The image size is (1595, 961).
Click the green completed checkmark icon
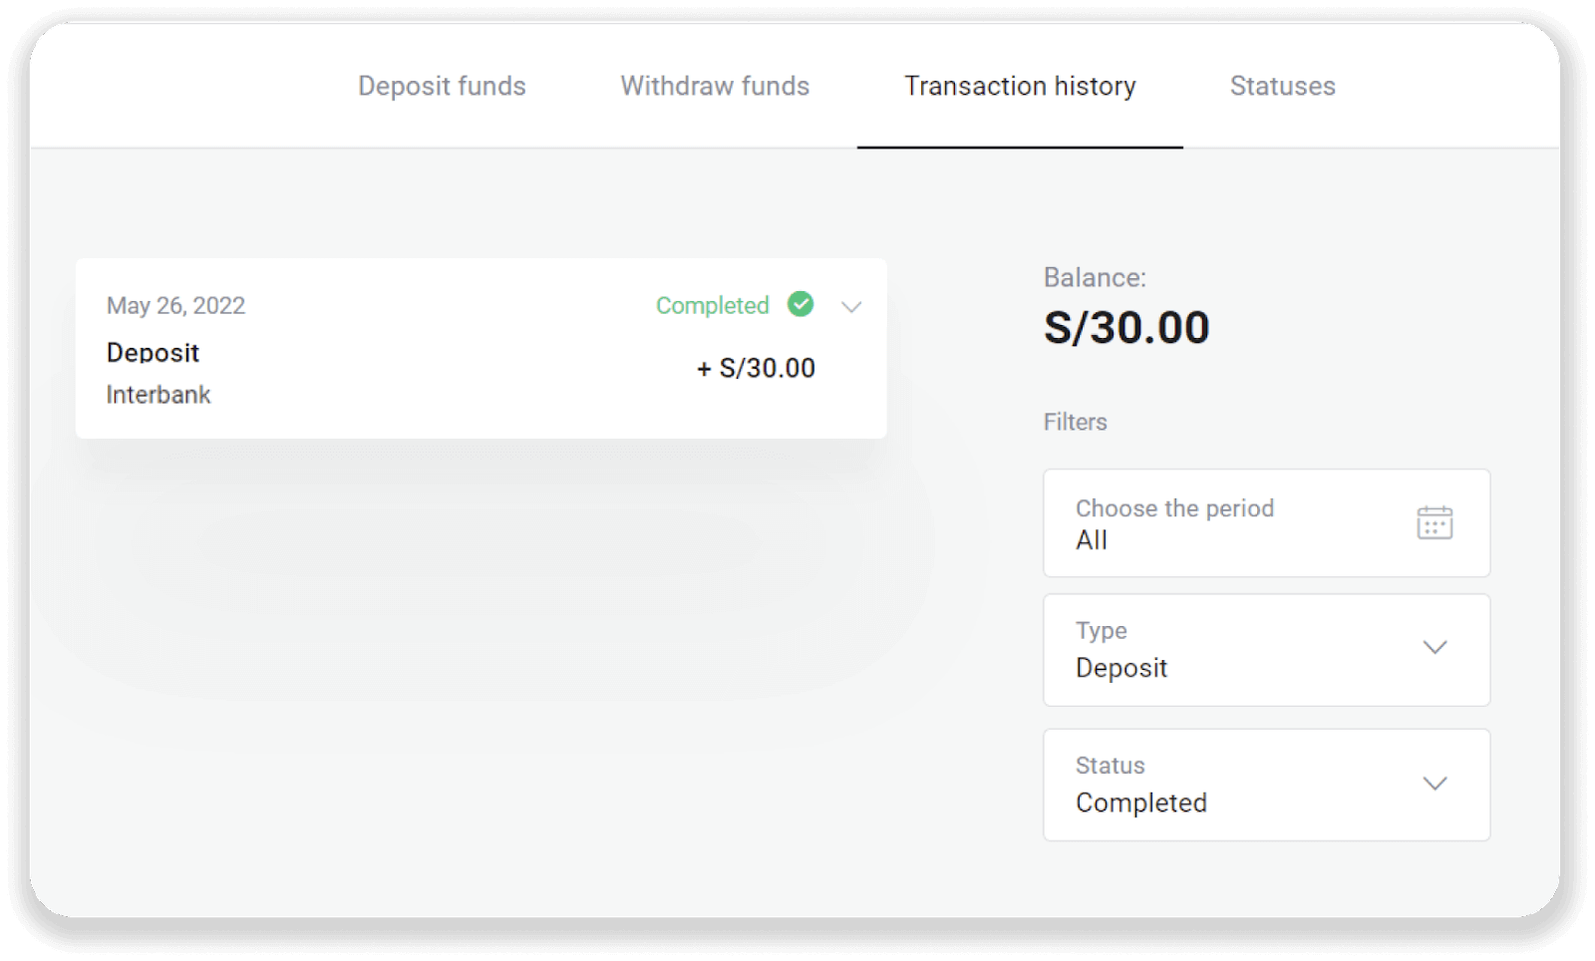pos(800,304)
